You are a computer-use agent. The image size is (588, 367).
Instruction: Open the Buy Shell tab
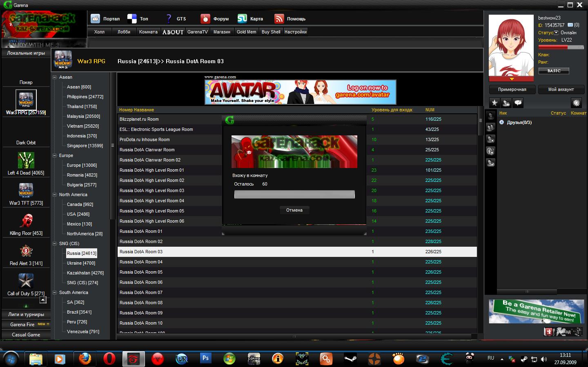271,32
